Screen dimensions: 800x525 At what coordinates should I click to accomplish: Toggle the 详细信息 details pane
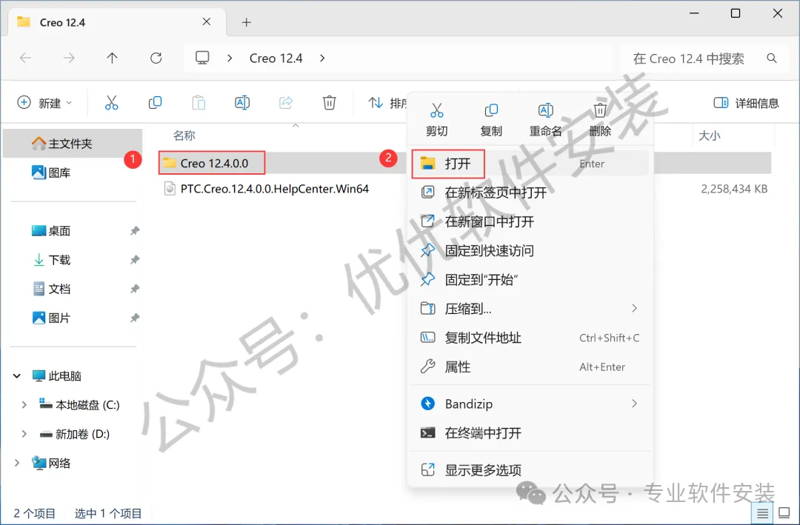pyautogui.click(x=746, y=103)
